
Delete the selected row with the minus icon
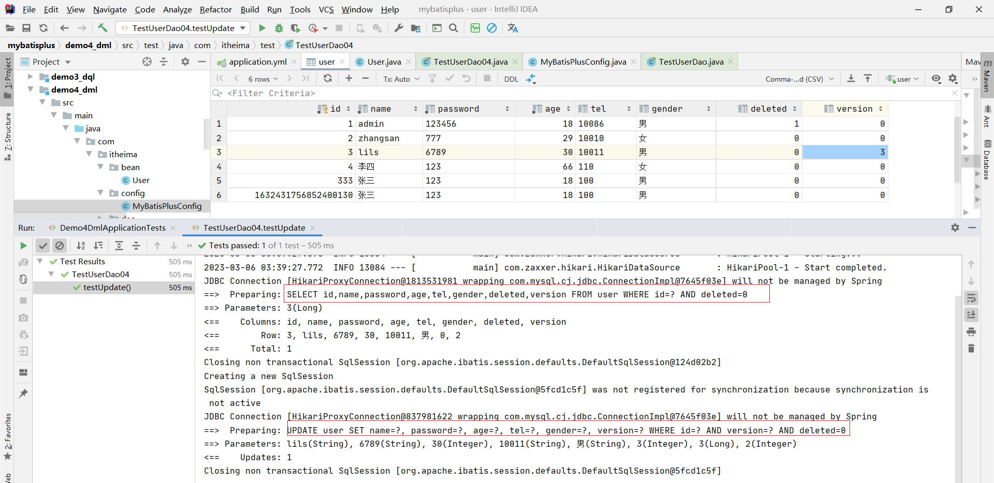[x=366, y=79]
